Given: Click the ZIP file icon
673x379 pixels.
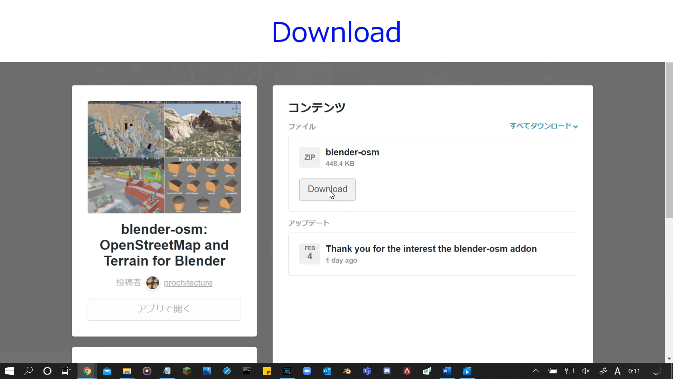Looking at the screenshot, I should tap(310, 158).
